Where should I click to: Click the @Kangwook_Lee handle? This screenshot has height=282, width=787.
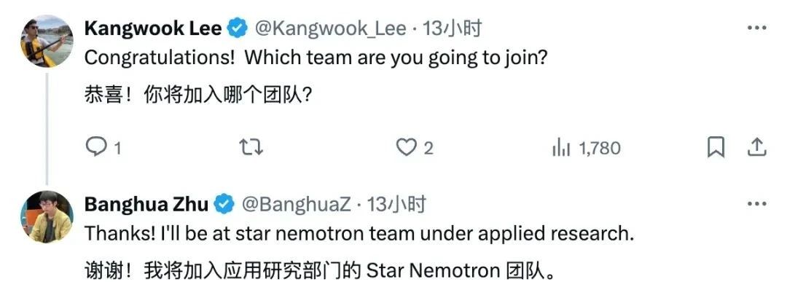[x=331, y=29]
